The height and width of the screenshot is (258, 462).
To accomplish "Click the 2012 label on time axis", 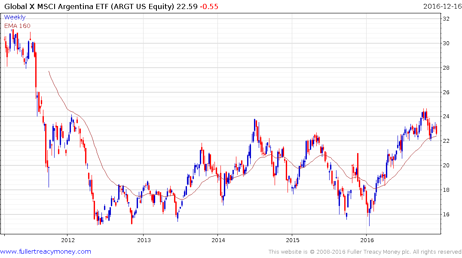I will coord(68,240).
